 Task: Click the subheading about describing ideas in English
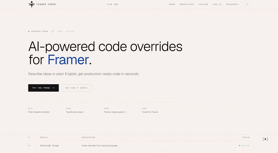[x=84, y=74]
